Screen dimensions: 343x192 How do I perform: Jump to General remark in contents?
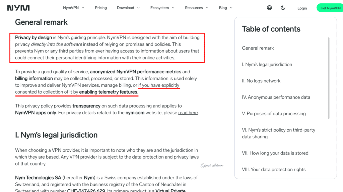258,48
